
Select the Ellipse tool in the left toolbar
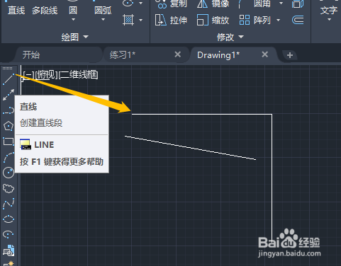9,219
